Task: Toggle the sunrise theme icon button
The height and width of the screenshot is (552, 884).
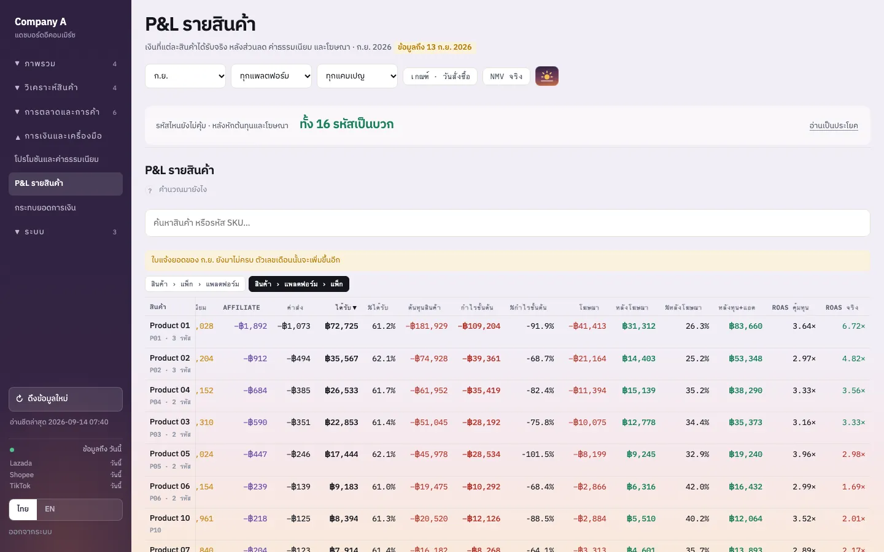Action: coord(547,76)
